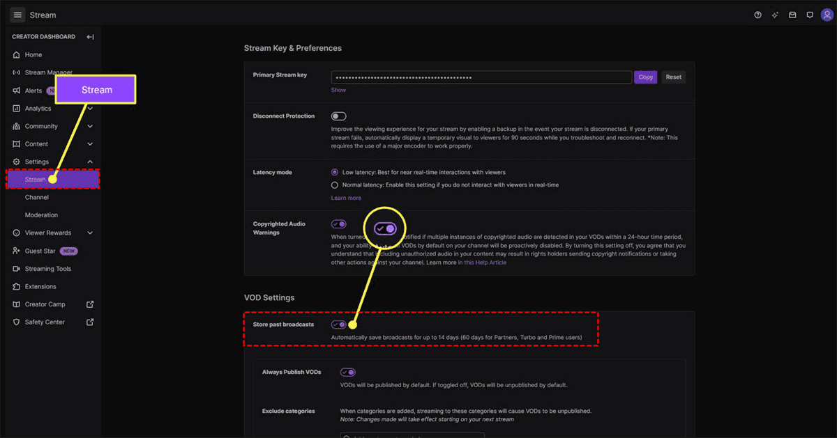Open the user profile avatar
The height and width of the screenshot is (438, 837).
(x=827, y=15)
